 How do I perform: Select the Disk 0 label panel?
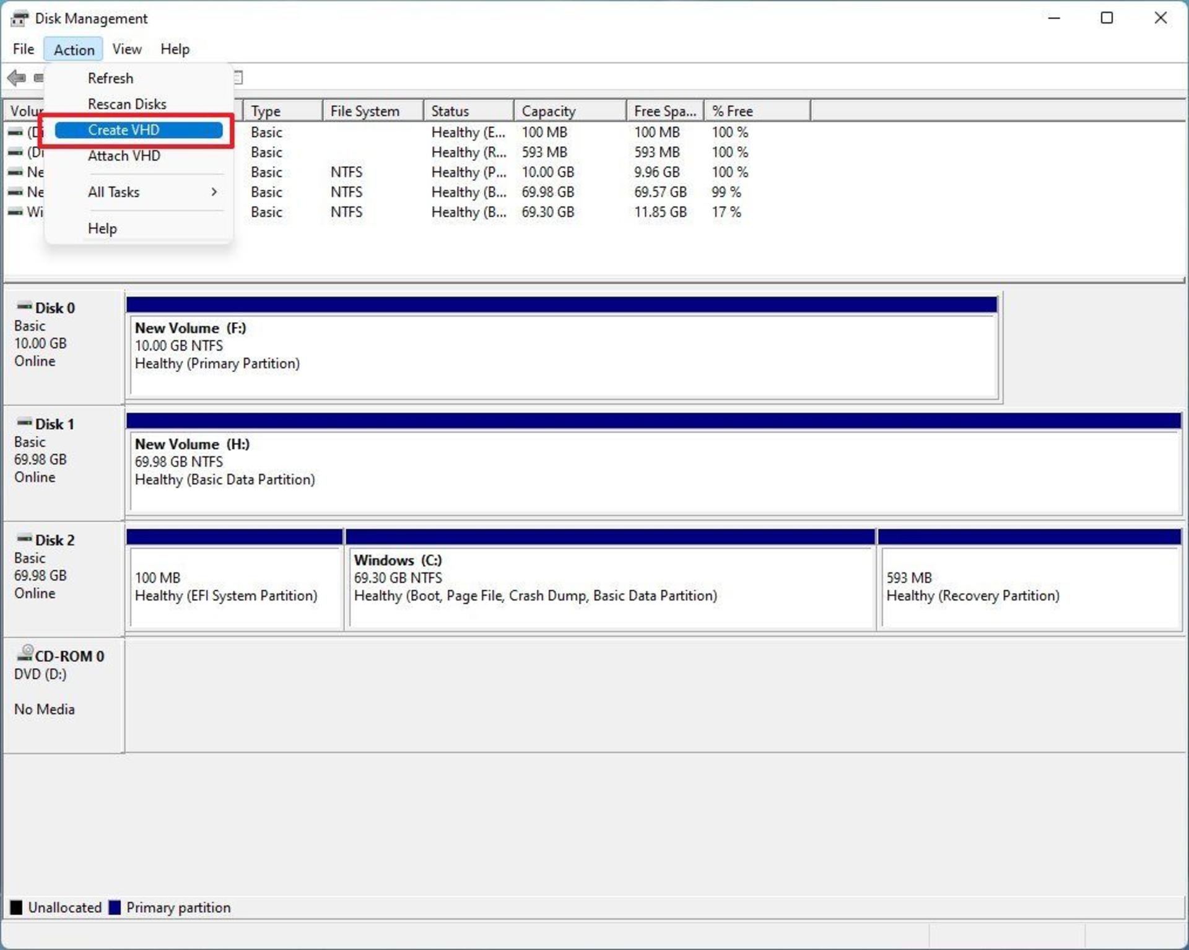click(x=63, y=347)
